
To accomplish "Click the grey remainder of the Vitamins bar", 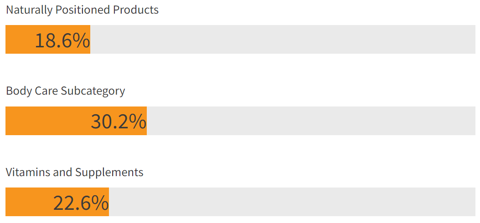I will coord(292,202).
